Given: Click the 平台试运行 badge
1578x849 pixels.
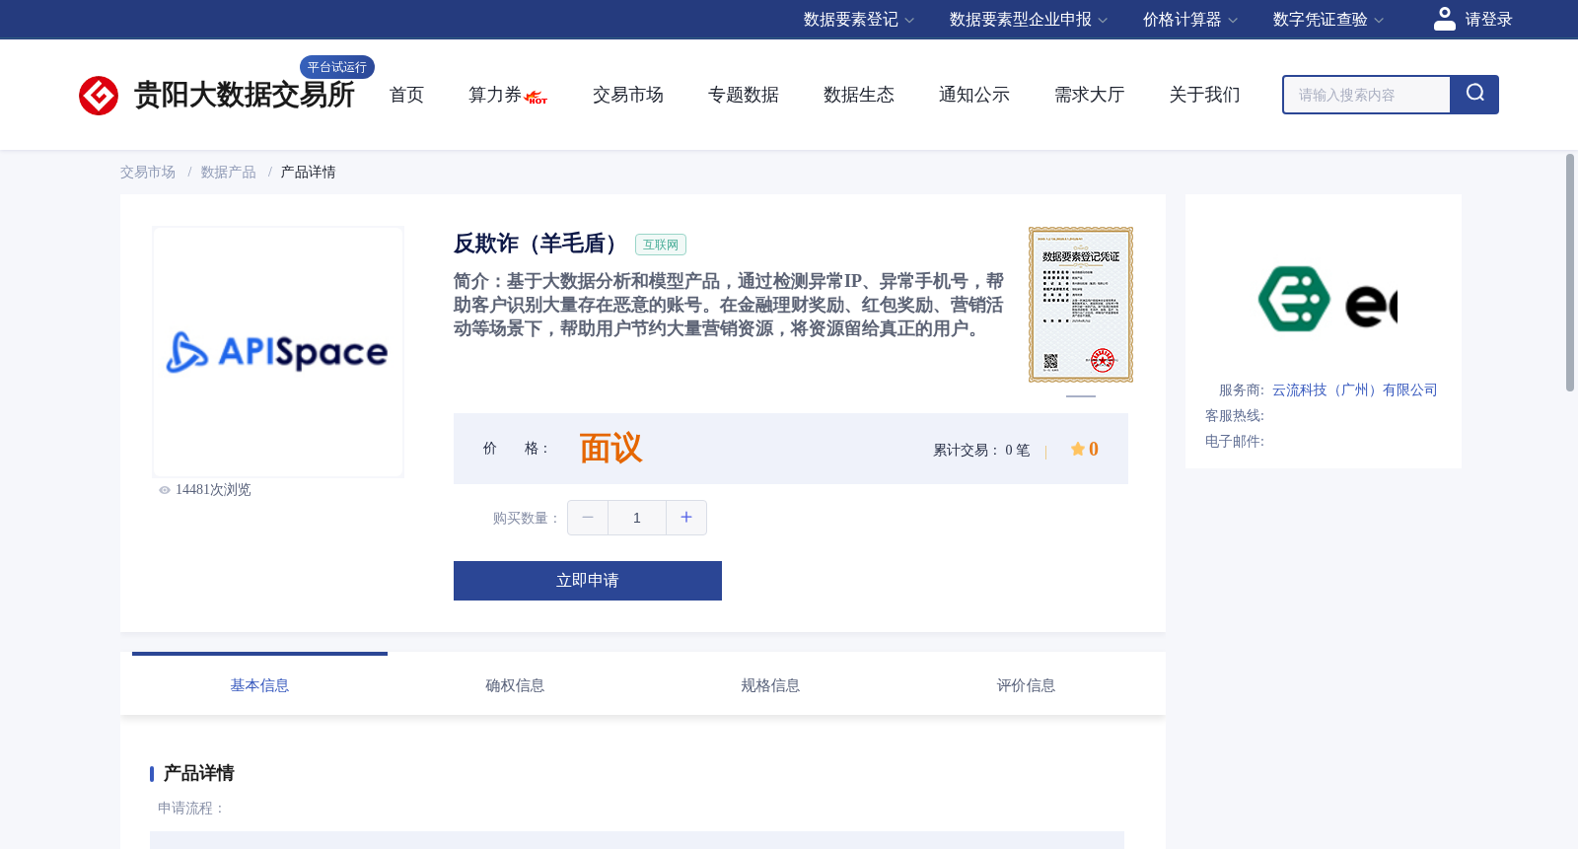Looking at the screenshot, I should (x=337, y=67).
